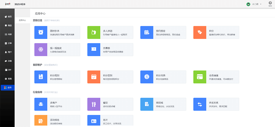Open the 餐饮 fork and knife icon
Screen dimensions: 275x127
coord(94,104)
